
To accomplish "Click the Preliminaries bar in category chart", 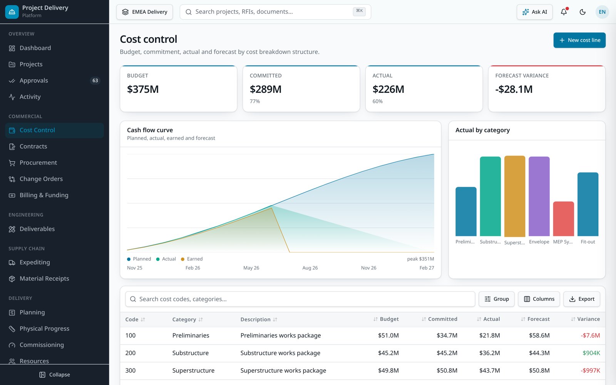I will (466, 211).
